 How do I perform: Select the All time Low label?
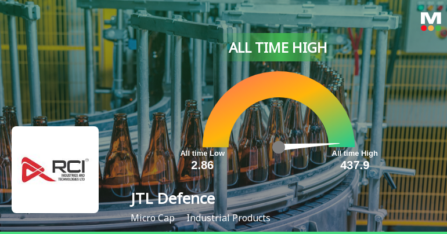(x=203, y=153)
